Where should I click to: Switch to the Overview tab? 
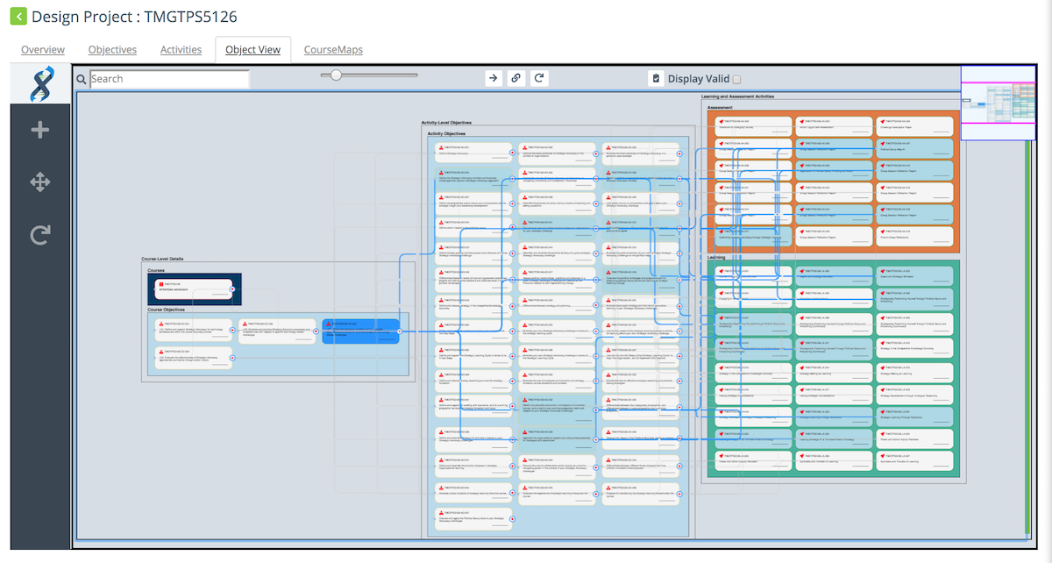pyautogui.click(x=43, y=50)
